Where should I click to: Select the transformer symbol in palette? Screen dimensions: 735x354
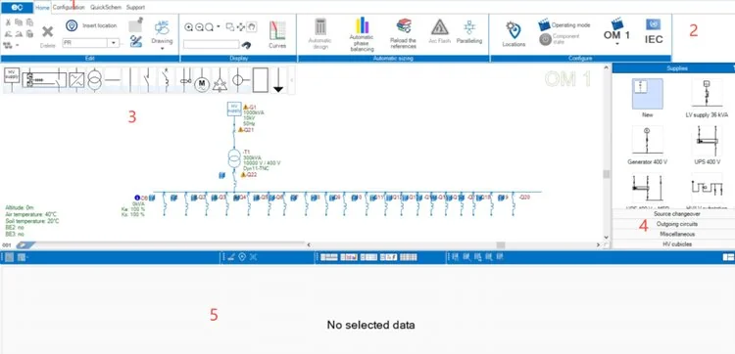pos(94,80)
